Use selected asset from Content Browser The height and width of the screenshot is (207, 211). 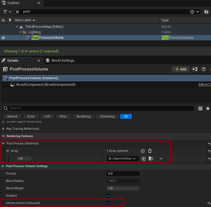click(144, 158)
